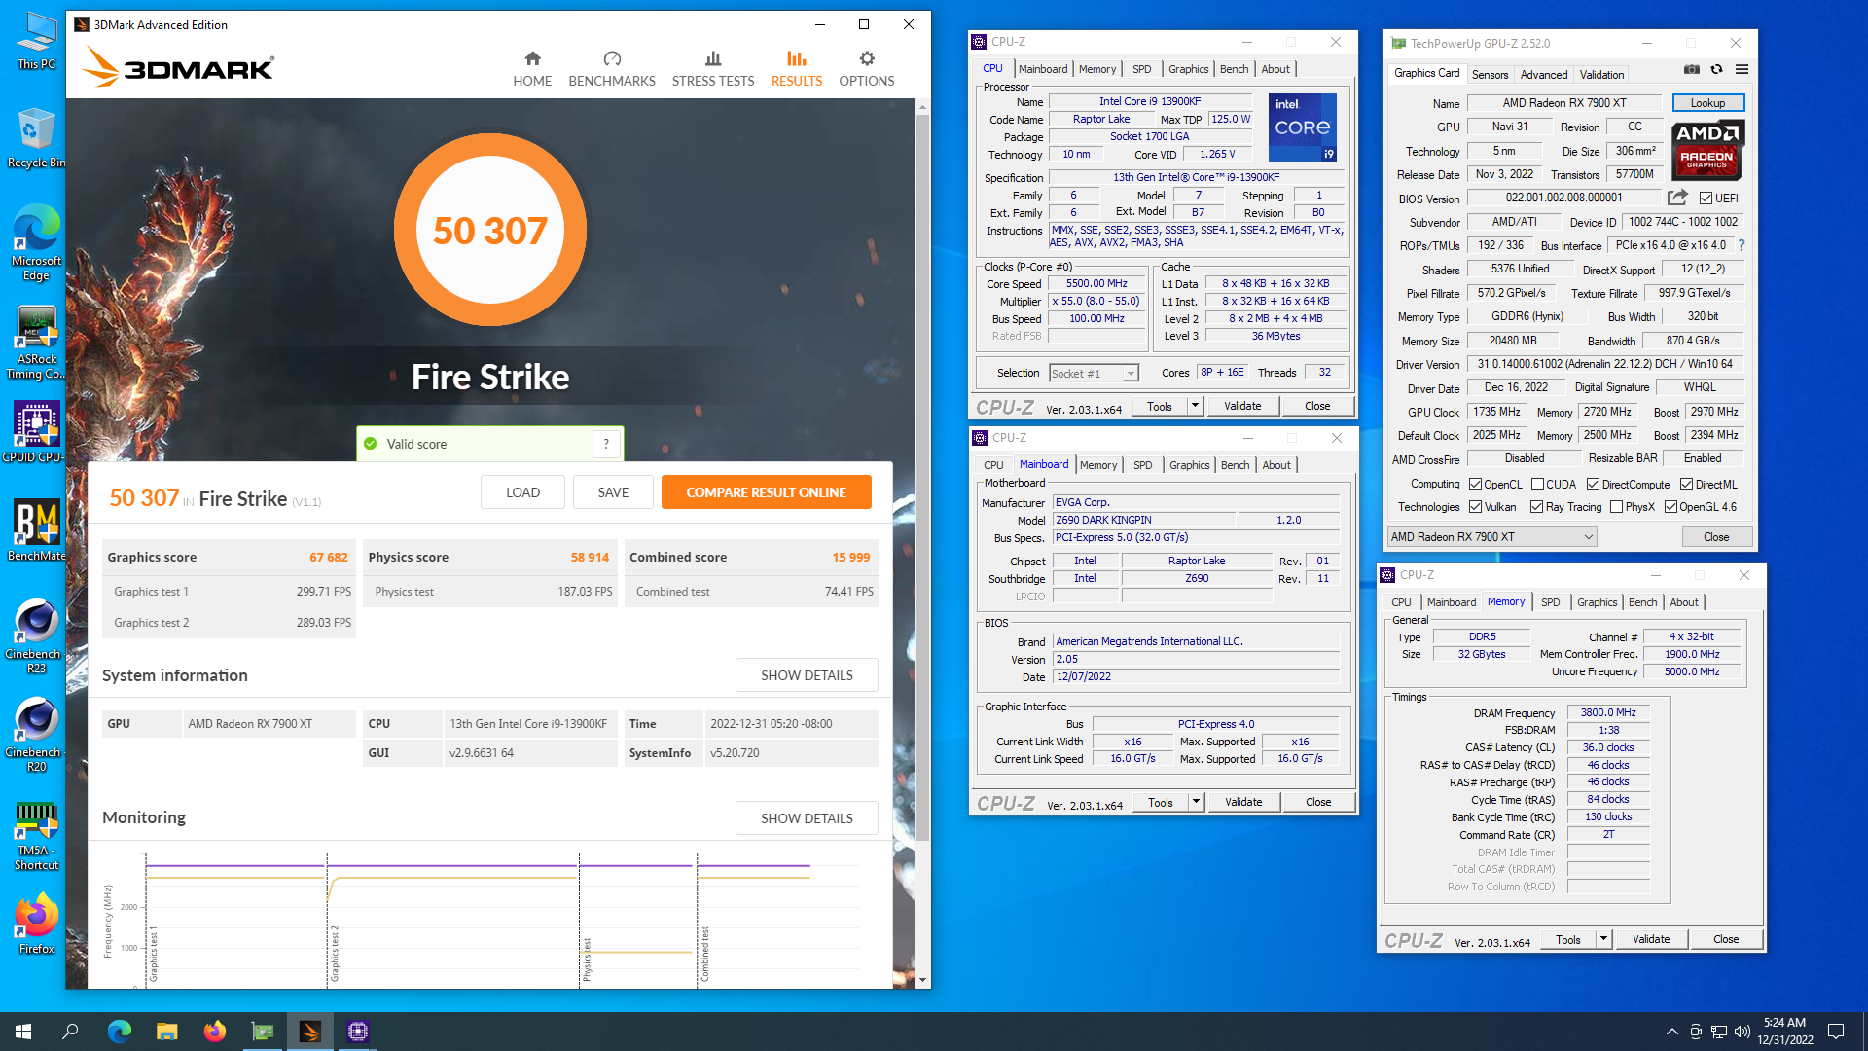Open the AMD Radeon RX 7900 XT GPU selector
Viewport: 1868px width, 1051px height.
point(1491,537)
